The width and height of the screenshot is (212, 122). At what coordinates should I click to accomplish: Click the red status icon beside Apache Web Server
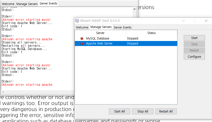pyautogui.click(x=82, y=43)
